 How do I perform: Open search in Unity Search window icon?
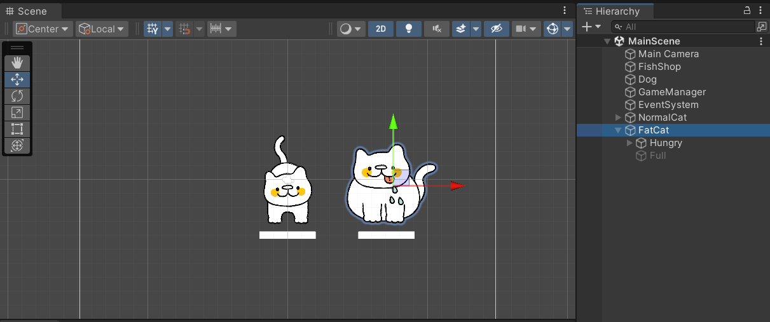tap(761, 27)
